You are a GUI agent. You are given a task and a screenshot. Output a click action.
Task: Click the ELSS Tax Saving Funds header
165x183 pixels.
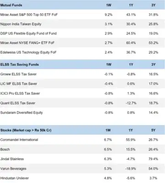pos(19,64)
